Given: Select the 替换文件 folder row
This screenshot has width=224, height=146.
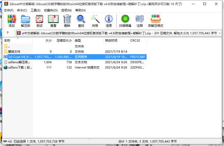Looking at the screenshot, I should coord(75,51).
